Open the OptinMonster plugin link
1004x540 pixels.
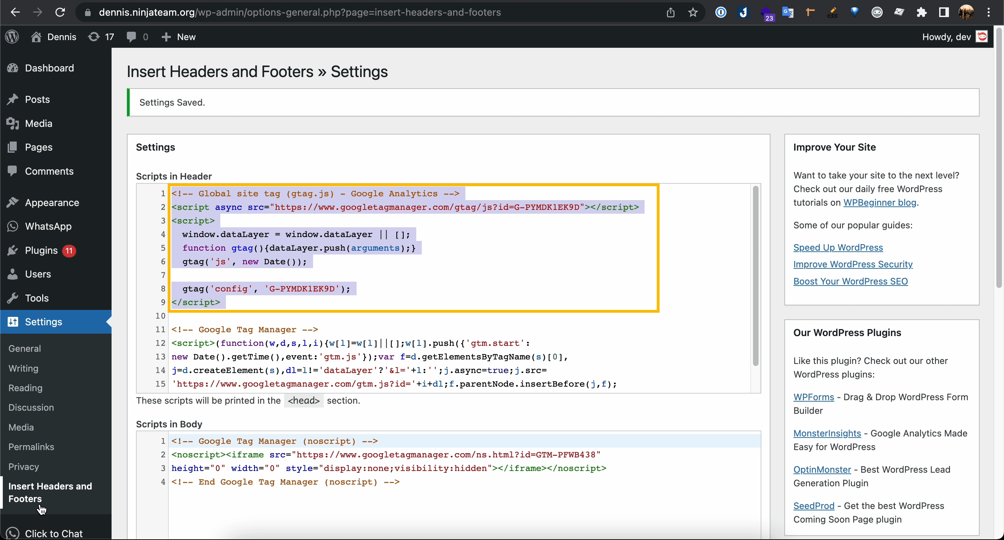(x=822, y=470)
